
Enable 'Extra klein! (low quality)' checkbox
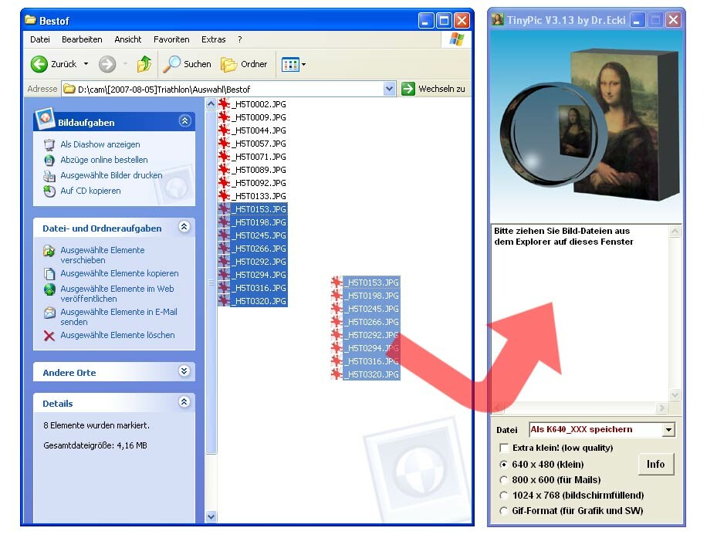505,448
